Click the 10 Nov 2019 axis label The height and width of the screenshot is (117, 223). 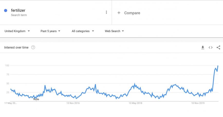click(198, 103)
